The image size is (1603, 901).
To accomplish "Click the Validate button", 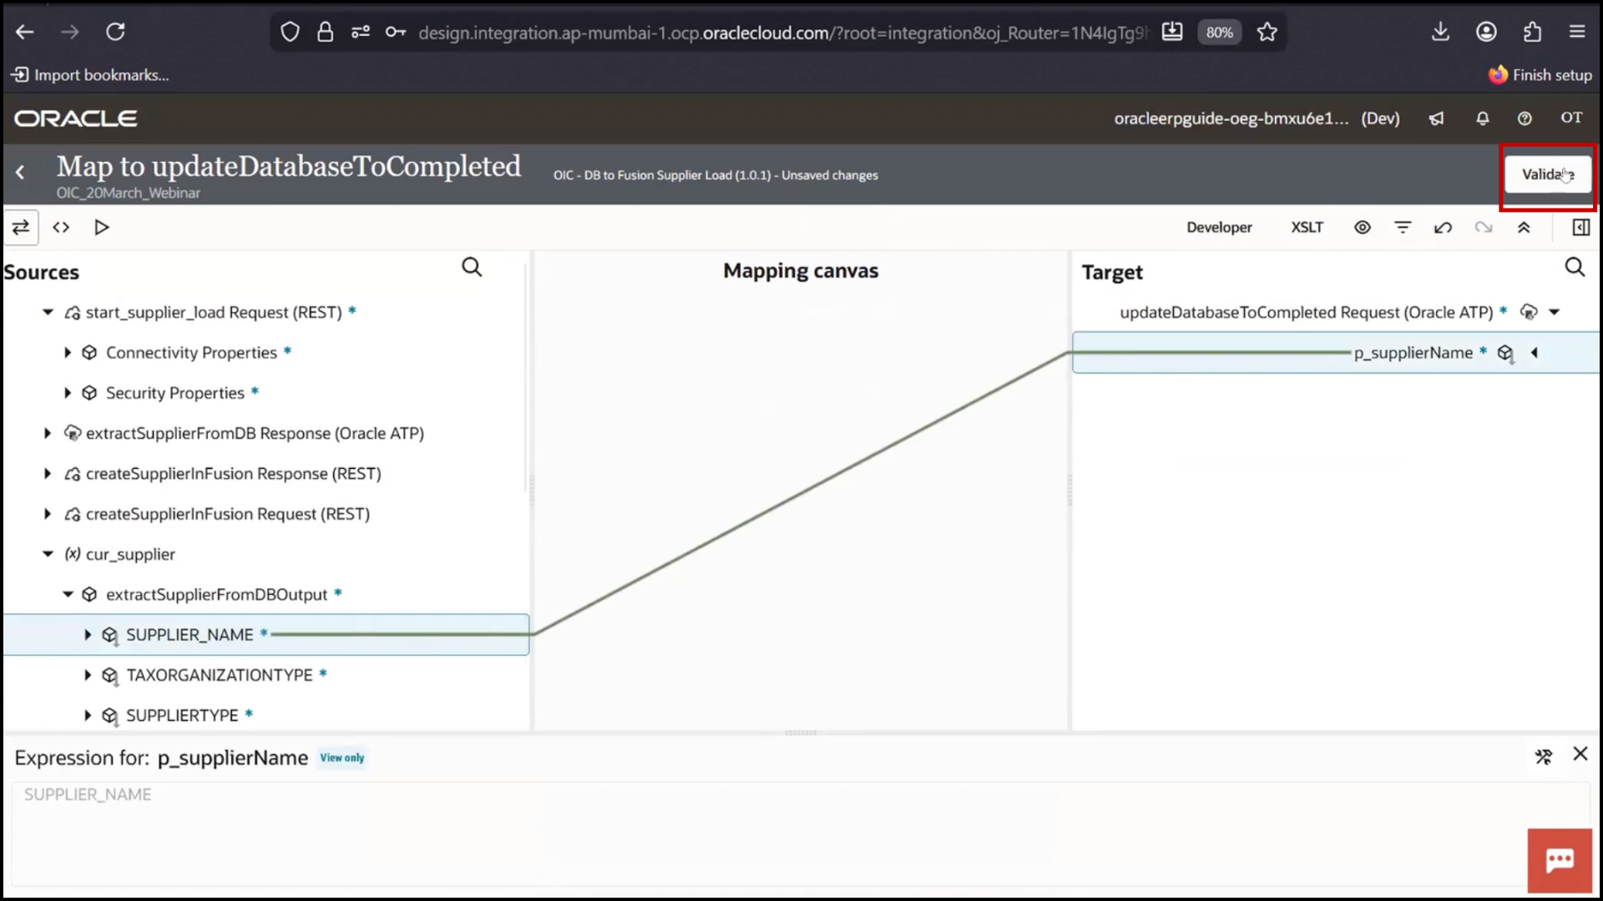I will click(1548, 174).
